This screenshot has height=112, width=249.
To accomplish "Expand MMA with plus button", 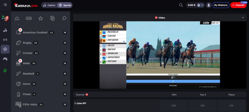I will click(x=65, y=63).
